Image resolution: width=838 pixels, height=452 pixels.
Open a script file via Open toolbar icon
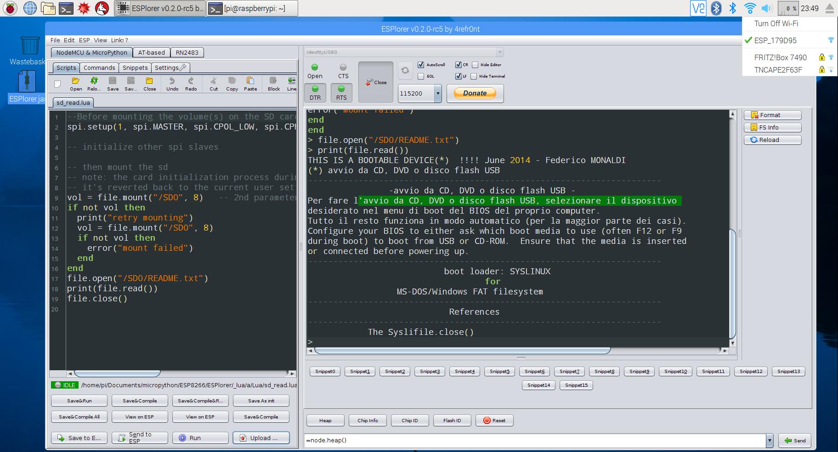(76, 84)
